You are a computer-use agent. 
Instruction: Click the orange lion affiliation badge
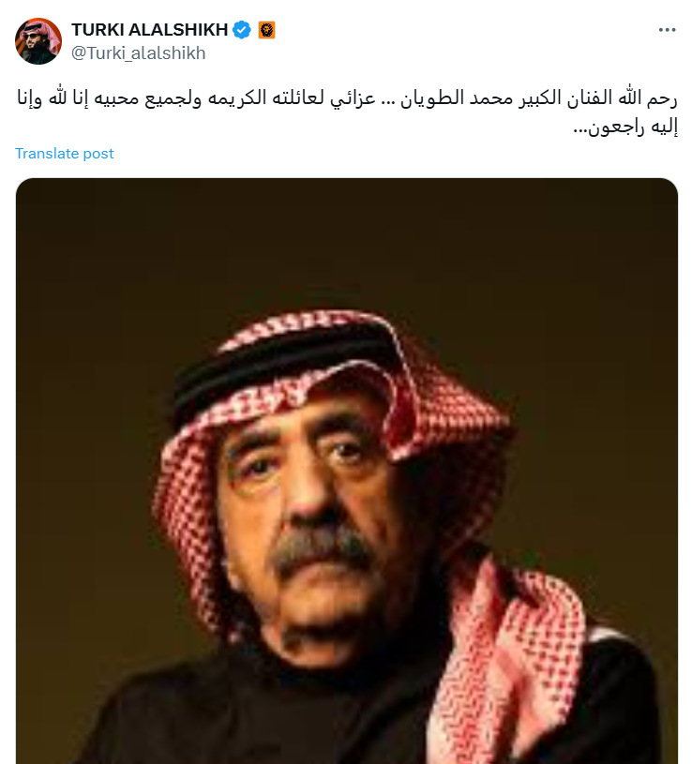point(266,30)
